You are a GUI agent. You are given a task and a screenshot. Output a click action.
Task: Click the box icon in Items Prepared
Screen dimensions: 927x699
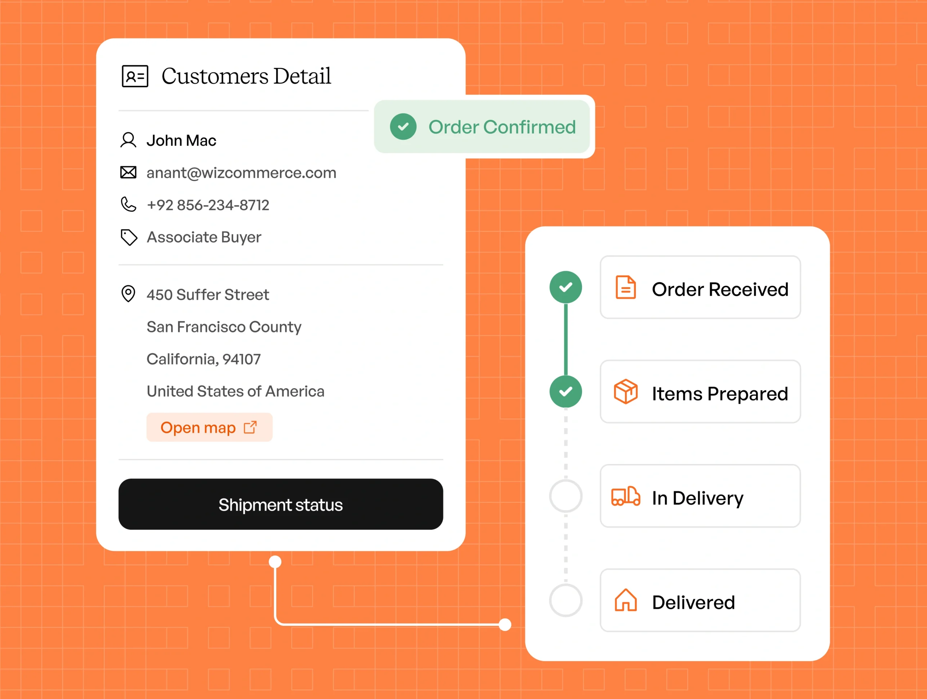click(625, 392)
